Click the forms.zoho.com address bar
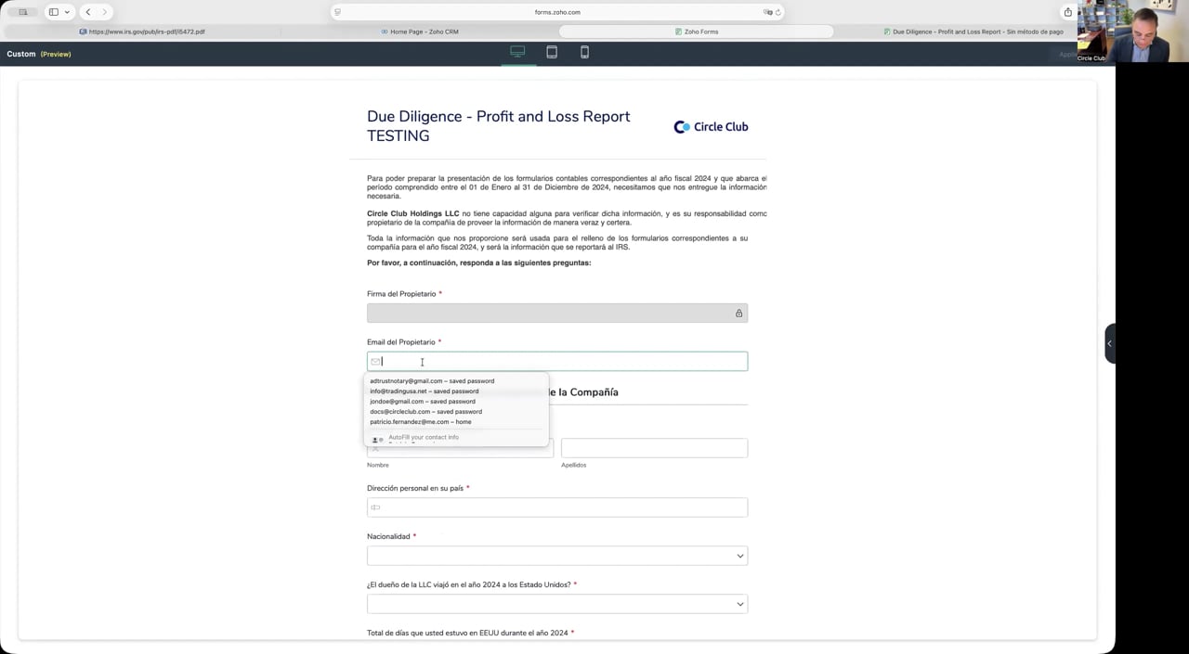 tap(557, 12)
